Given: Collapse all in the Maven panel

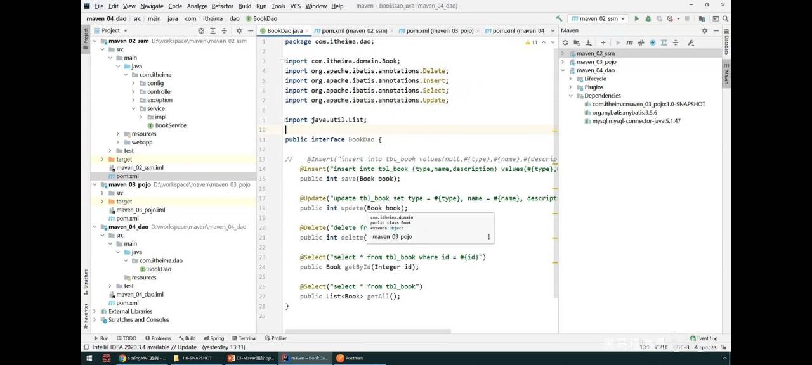Looking at the screenshot, I should 676,42.
